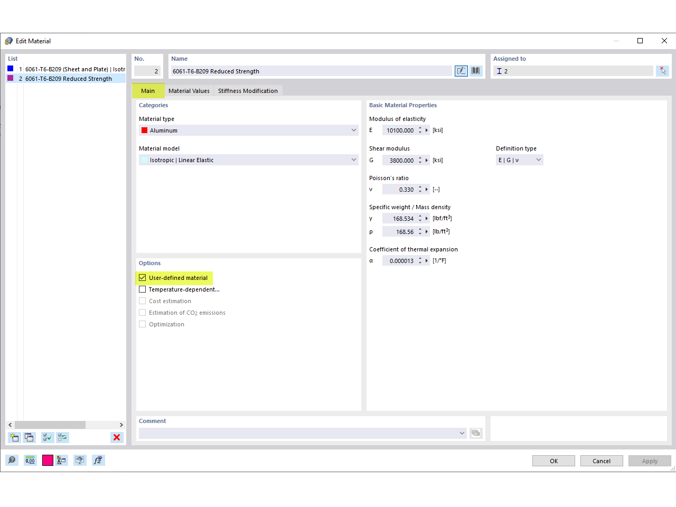
Task: Switch to the Main tab
Action: 148,91
